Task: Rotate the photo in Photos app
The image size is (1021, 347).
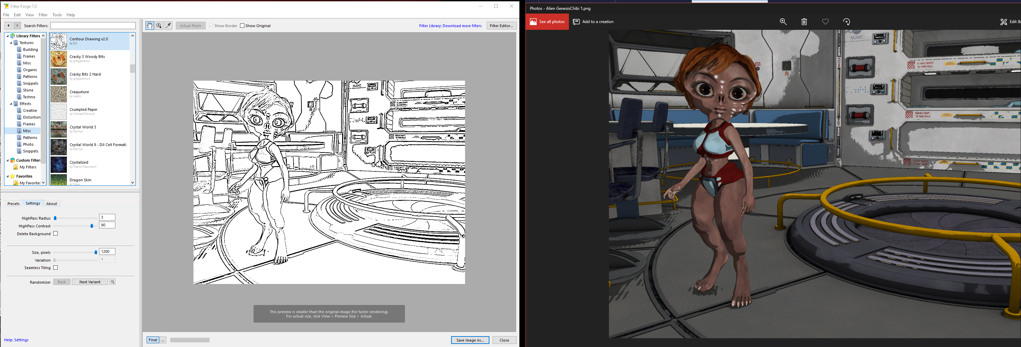Action: tap(847, 22)
